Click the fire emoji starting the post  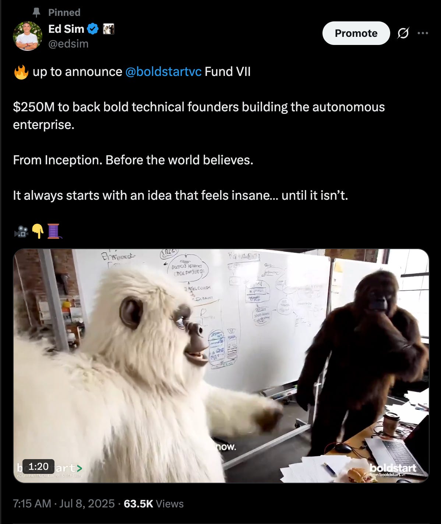21,72
